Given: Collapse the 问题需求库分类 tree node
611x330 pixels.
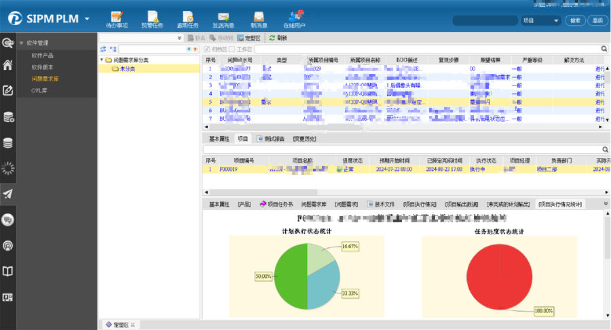Looking at the screenshot, I should pyautogui.click(x=102, y=60).
